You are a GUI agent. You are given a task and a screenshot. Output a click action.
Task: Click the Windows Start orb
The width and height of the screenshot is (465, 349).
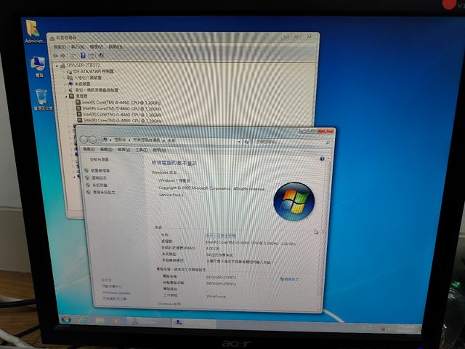coord(67,320)
